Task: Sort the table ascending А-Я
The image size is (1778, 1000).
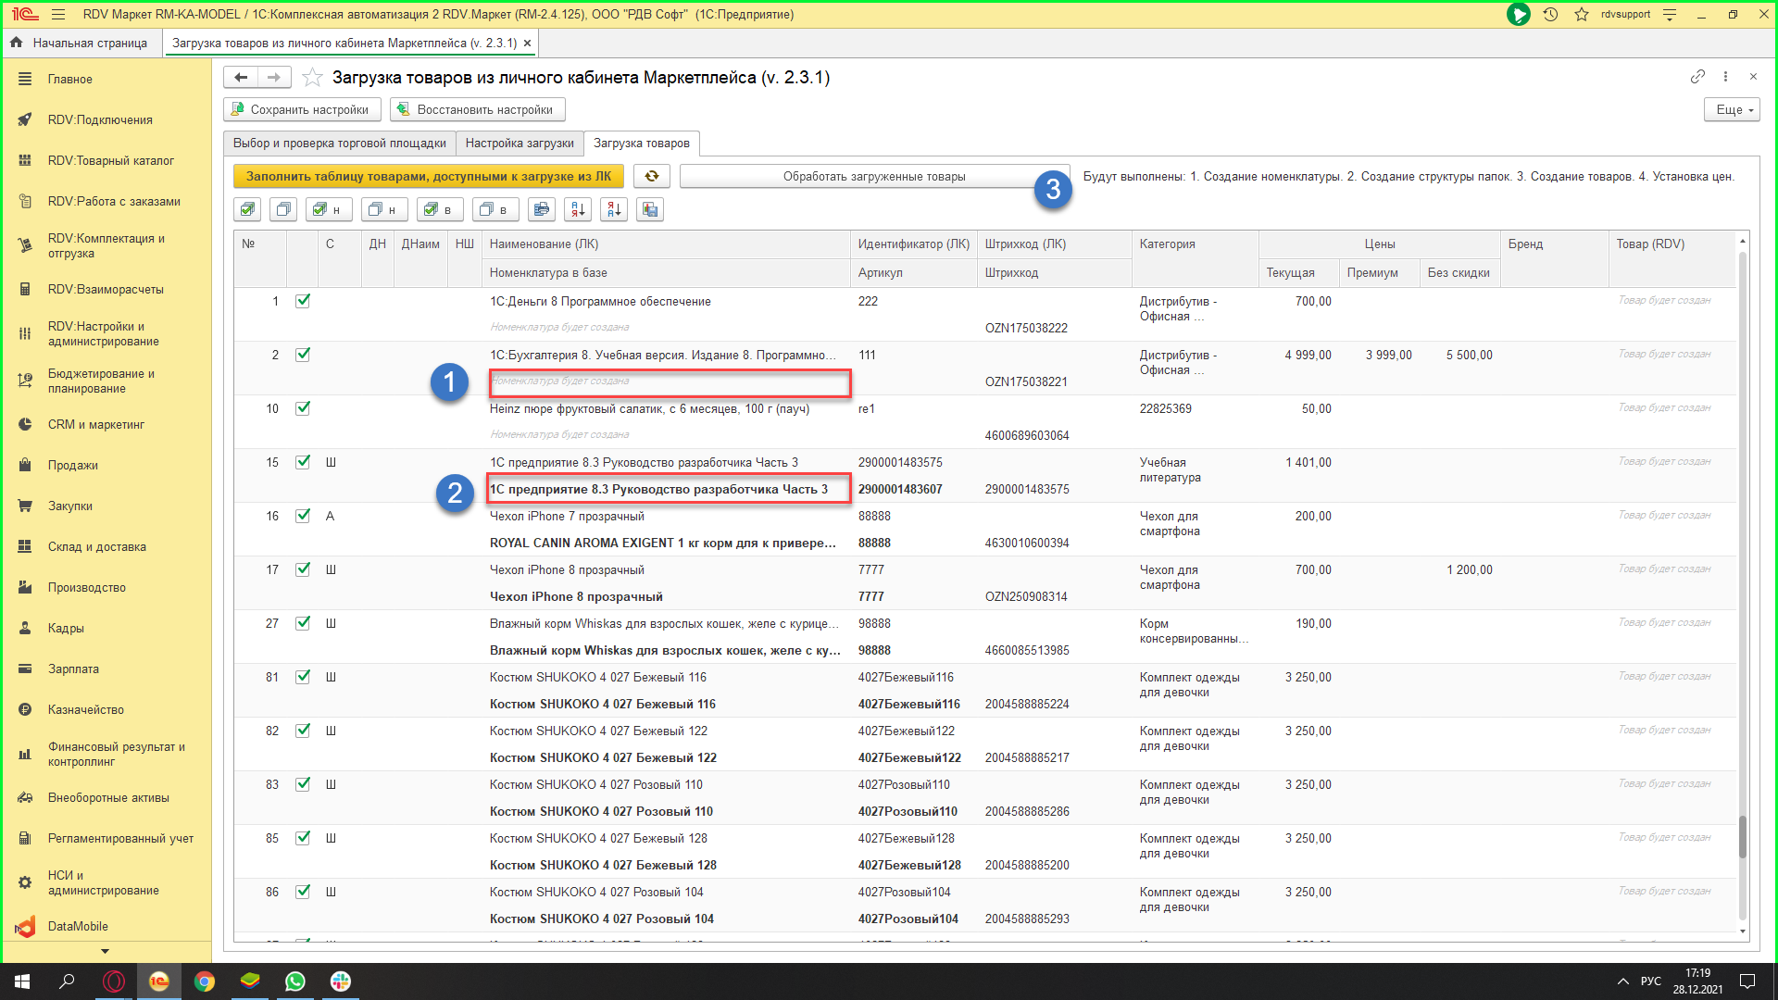Action: click(x=578, y=210)
